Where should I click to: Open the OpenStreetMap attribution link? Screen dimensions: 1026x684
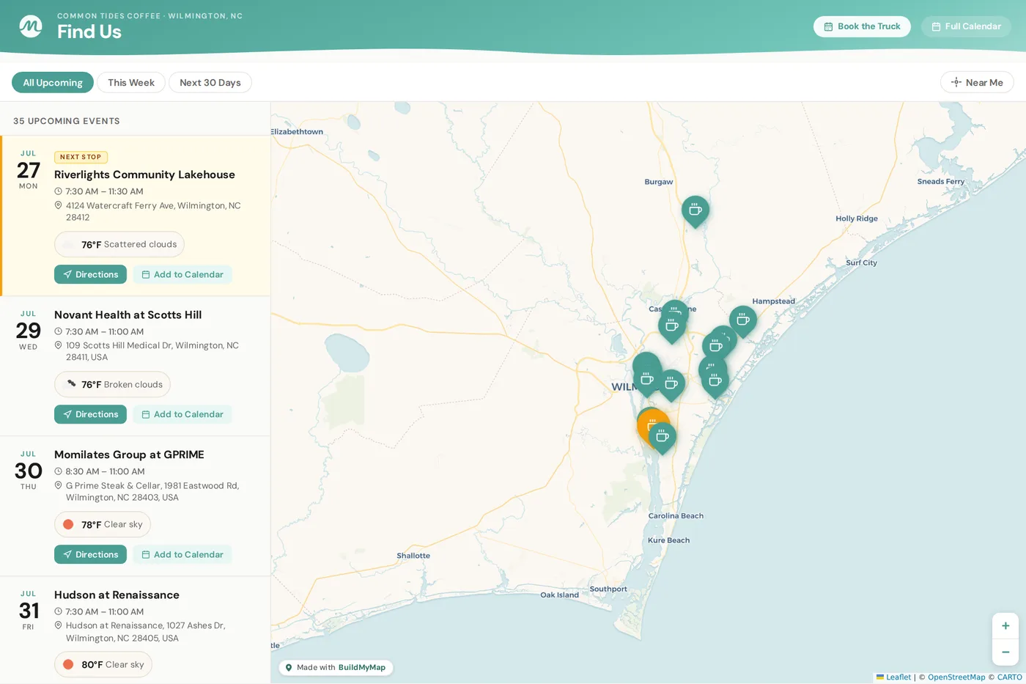click(956, 677)
